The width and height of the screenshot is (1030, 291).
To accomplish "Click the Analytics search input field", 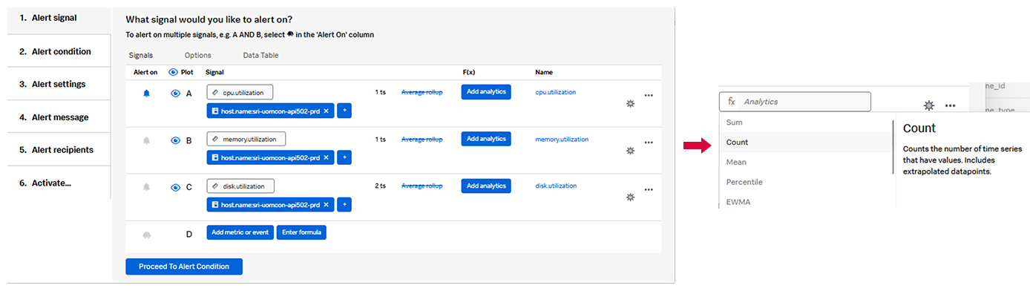I will (x=795, y=102).
